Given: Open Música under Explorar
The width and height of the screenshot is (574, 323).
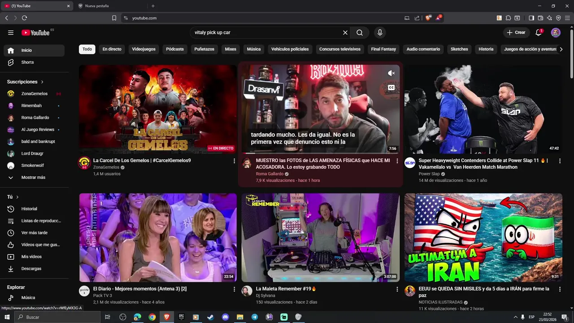Looking at the screenshot, I should point(34,297).
